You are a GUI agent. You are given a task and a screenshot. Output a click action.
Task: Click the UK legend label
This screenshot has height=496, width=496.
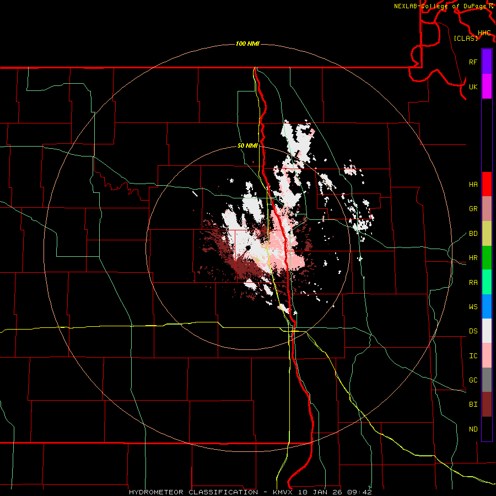(473, 87)
